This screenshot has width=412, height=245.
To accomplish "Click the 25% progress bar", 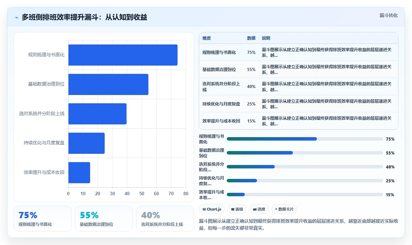I will click(305, 181).
